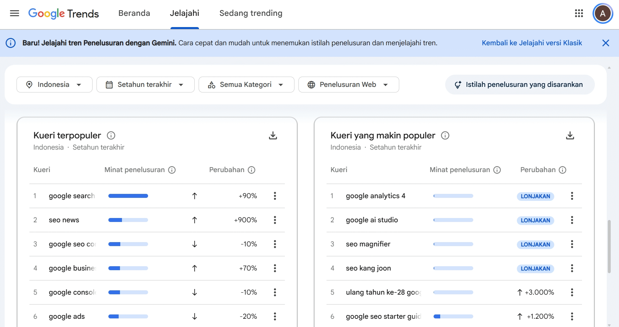Open more options for google analytics 4

click(572, 196)
